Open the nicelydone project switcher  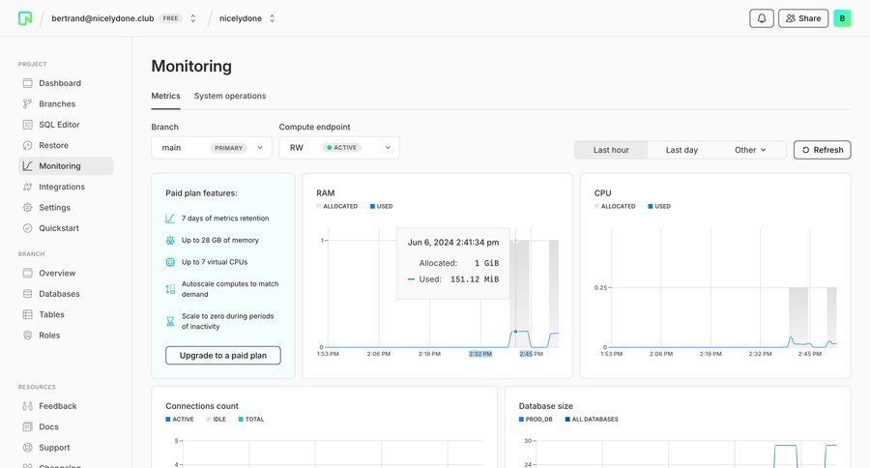pyautogui.click(x=272, y=18)
